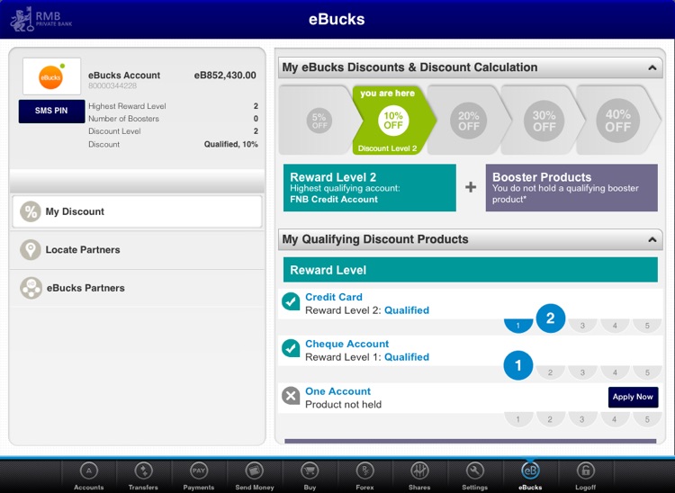Collapse My Qualifying Discount Products section
The width and height of the screenshot is (675, 493).
[652, 239]
